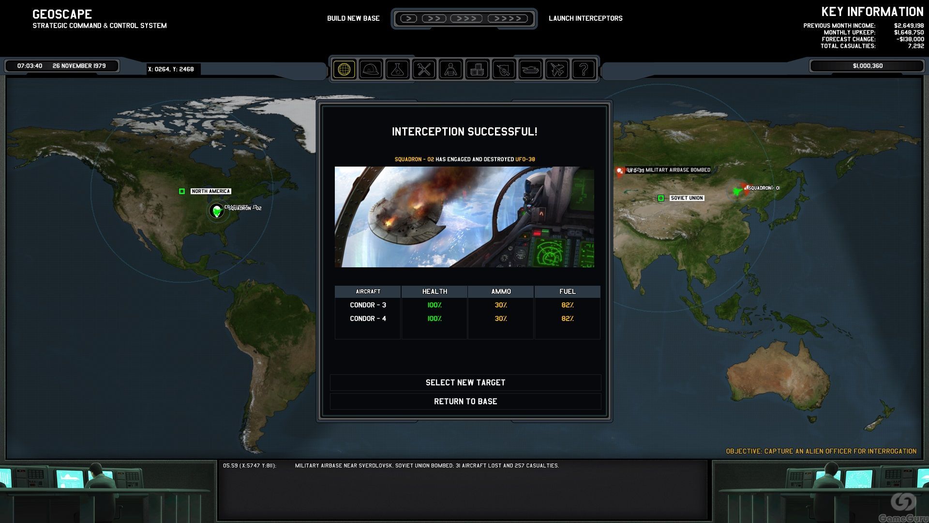Open the help question mark icon

584,69
